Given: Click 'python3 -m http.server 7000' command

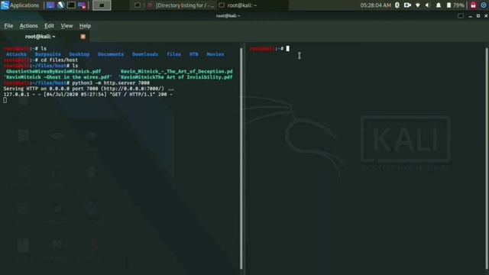Looking at the screenshot, I should click(x=111, y=83).
